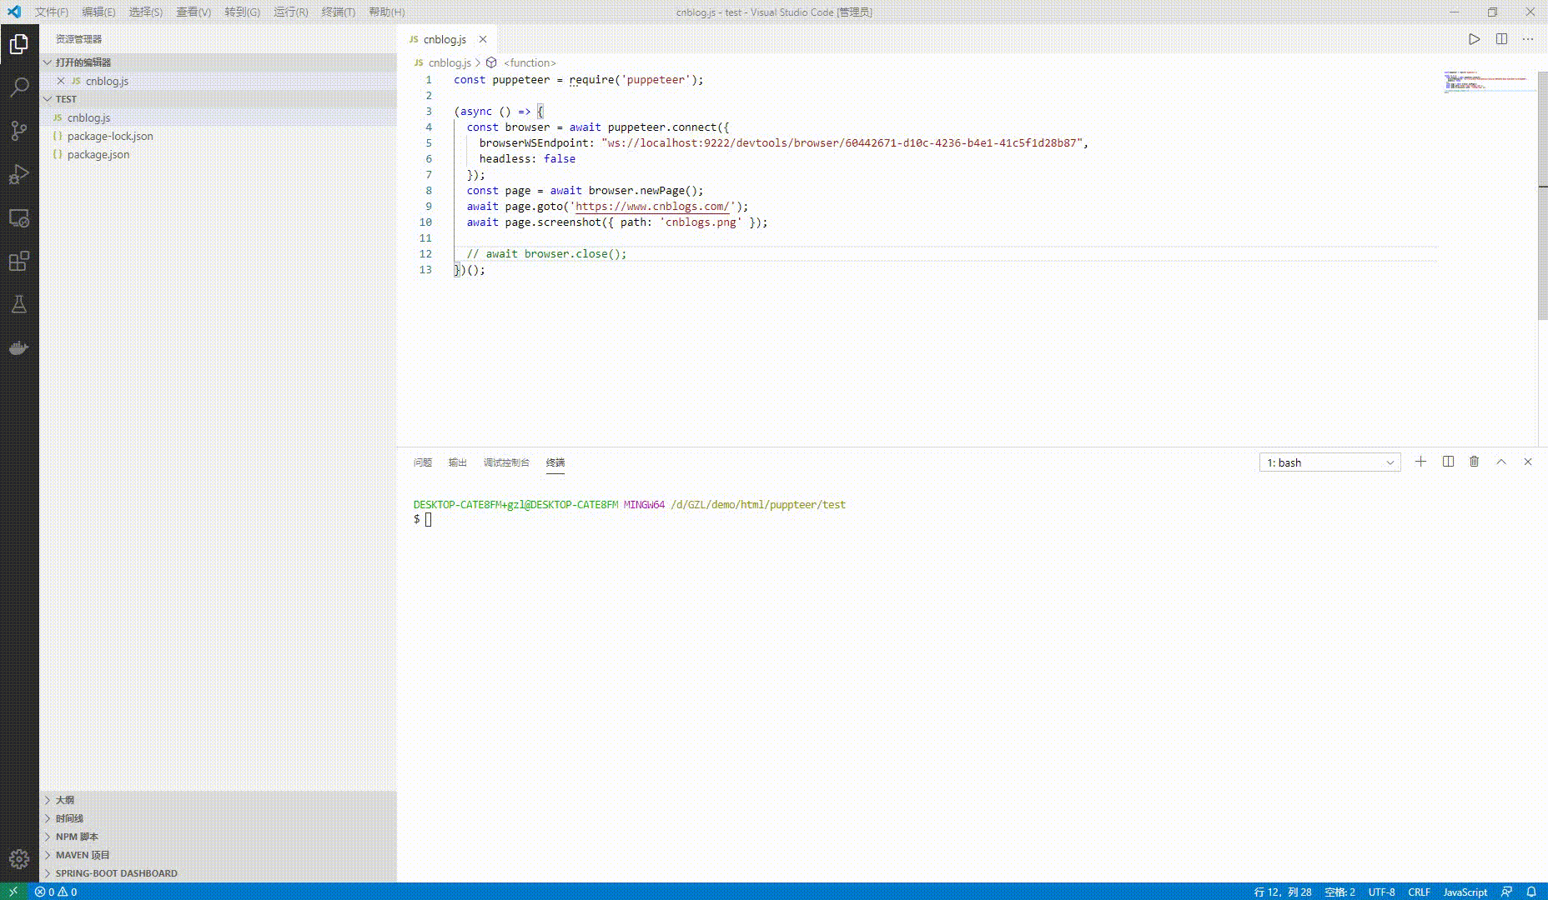The width and height of the screenshot is (1548, 900).
Task: Change language mode JavaScript
Action: [x=1465, y=892]
